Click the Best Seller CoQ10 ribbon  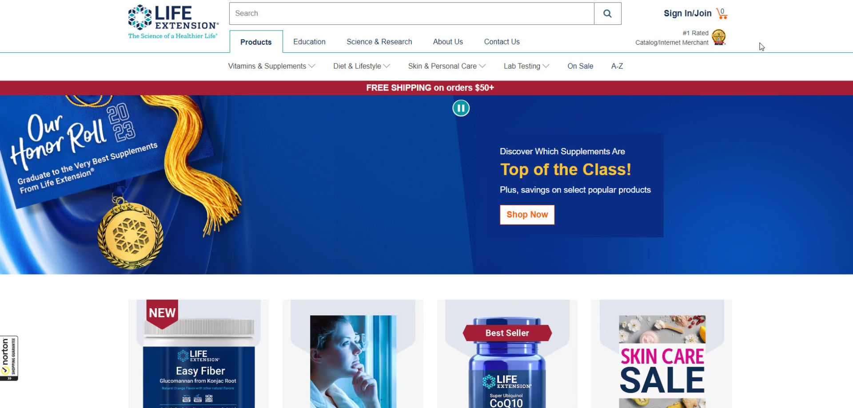click(x=507, y=333)
